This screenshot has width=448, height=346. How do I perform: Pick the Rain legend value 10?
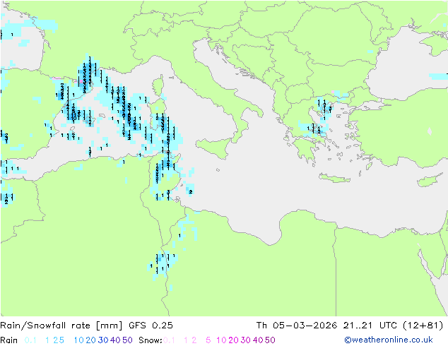(x=79, y=340)
